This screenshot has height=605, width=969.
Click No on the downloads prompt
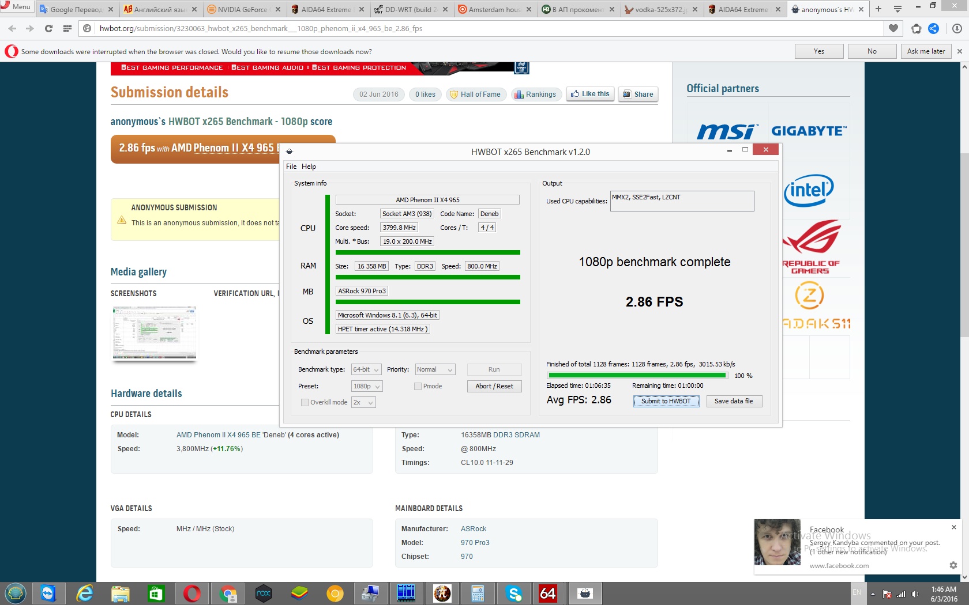[x=872, y=51]
